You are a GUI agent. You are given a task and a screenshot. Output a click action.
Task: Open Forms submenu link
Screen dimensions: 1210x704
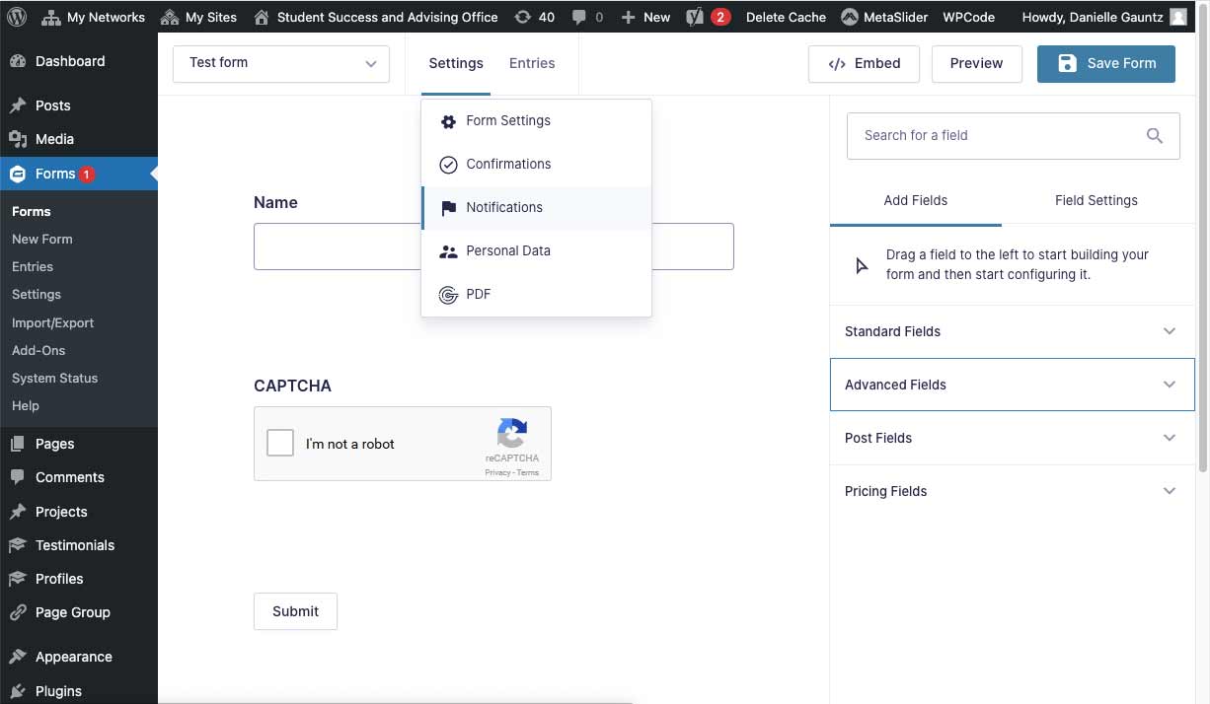click(x=32, y=211)
